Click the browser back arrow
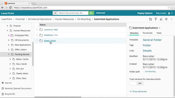The width and height of the screenshot is (175, 98). tap(2, 7)
